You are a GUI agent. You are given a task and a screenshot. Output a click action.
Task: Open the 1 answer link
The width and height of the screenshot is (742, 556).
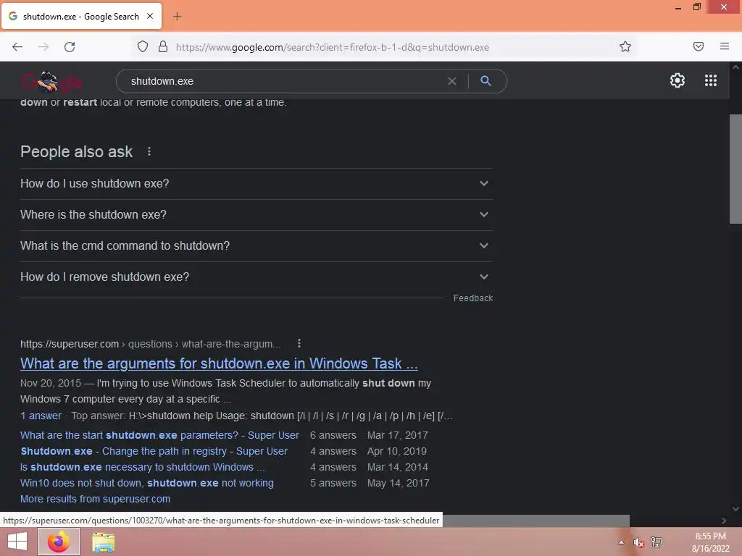click(x=41, y=416)
